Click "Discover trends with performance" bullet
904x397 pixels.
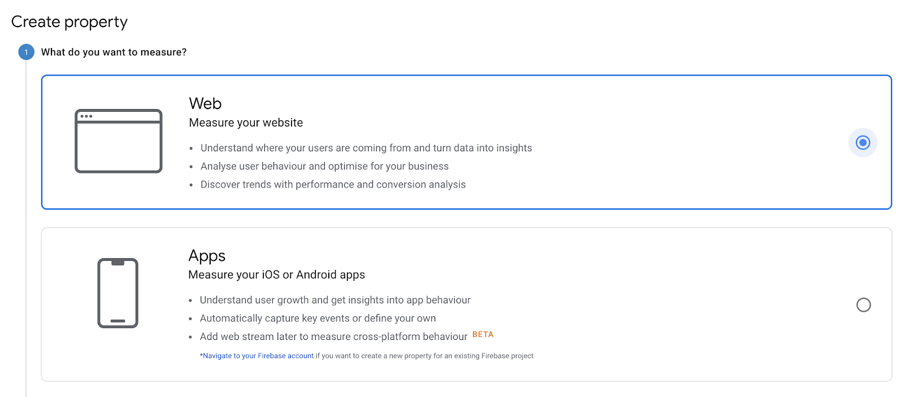333,185
